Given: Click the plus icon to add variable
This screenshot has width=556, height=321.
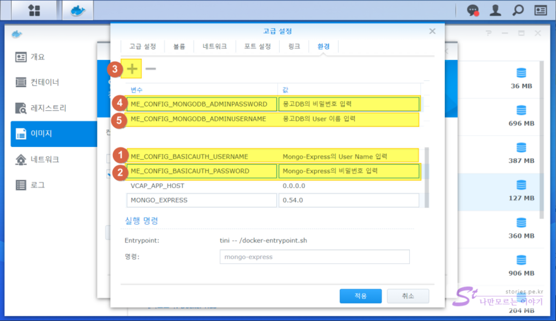Looking at the screenshot, I should [132, 69].
